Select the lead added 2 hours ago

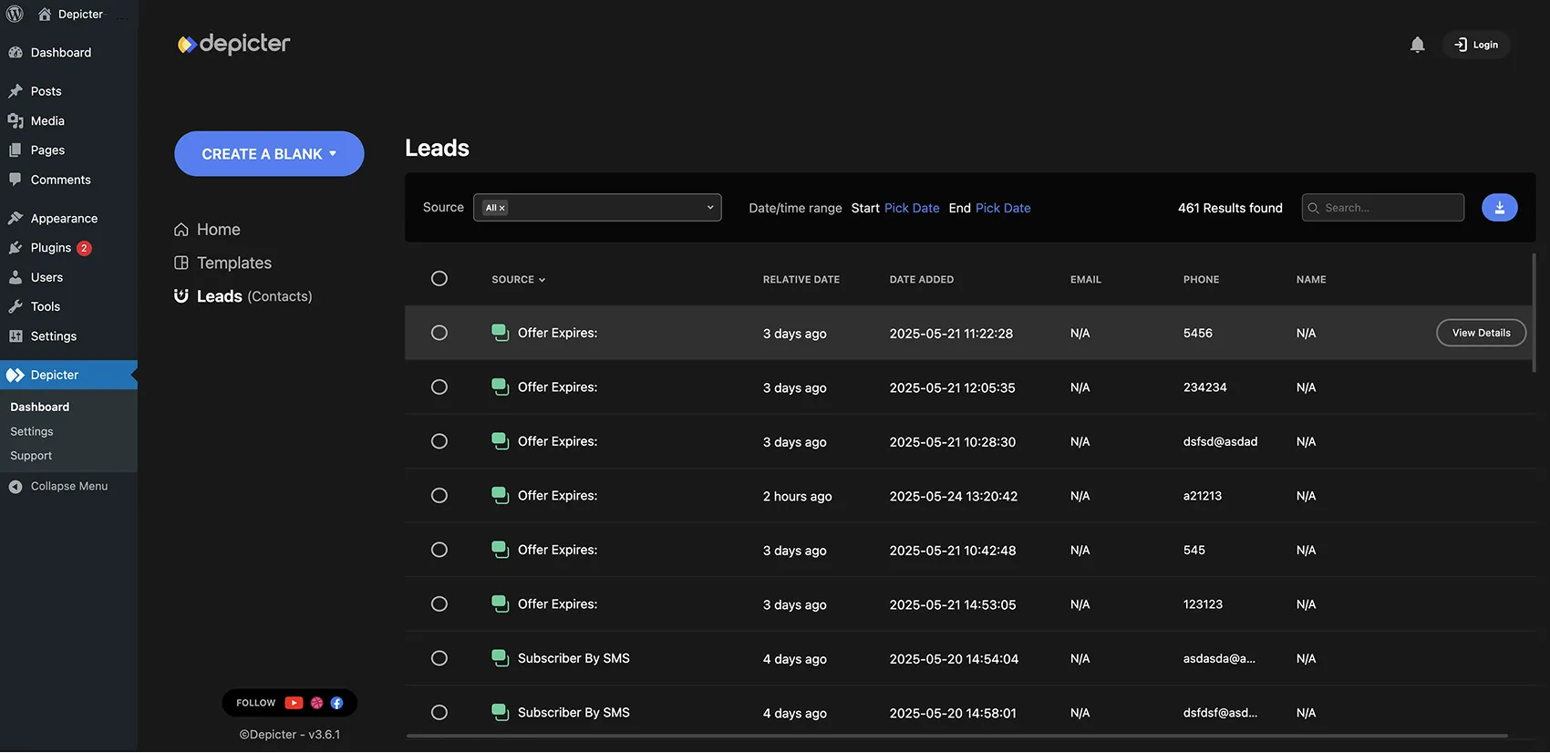click(439, 496)
